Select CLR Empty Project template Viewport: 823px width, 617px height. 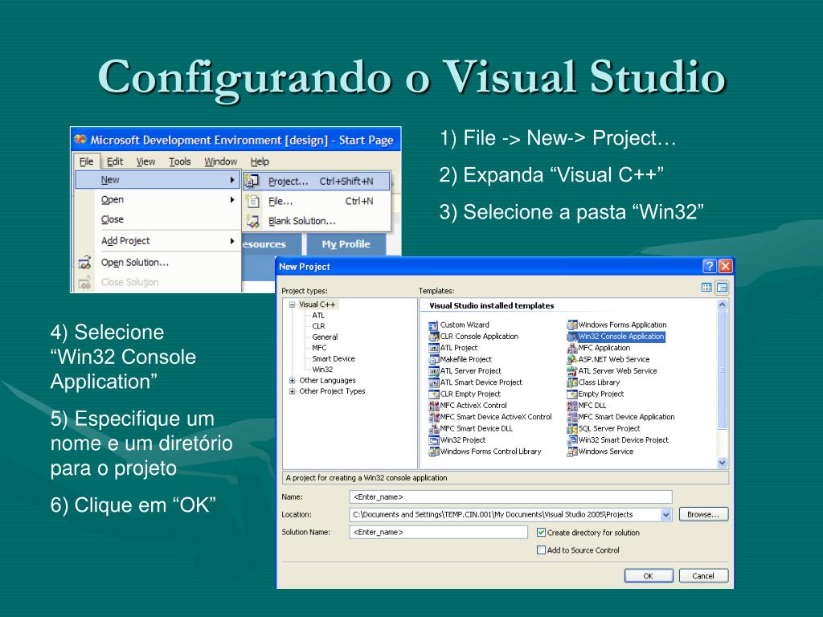tap(465, 394)
